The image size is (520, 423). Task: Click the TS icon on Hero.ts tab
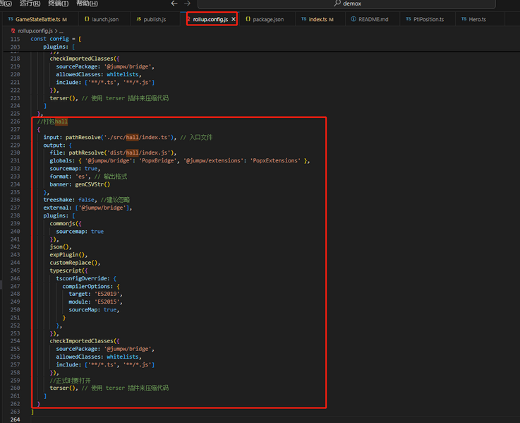coord(464,19)
